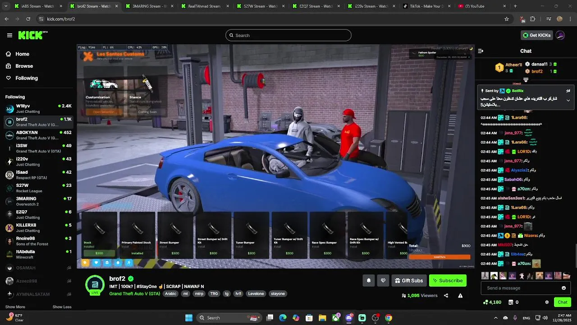Open iSaad channel in Following list
The image size is (577, 325).
coord(38,175)
